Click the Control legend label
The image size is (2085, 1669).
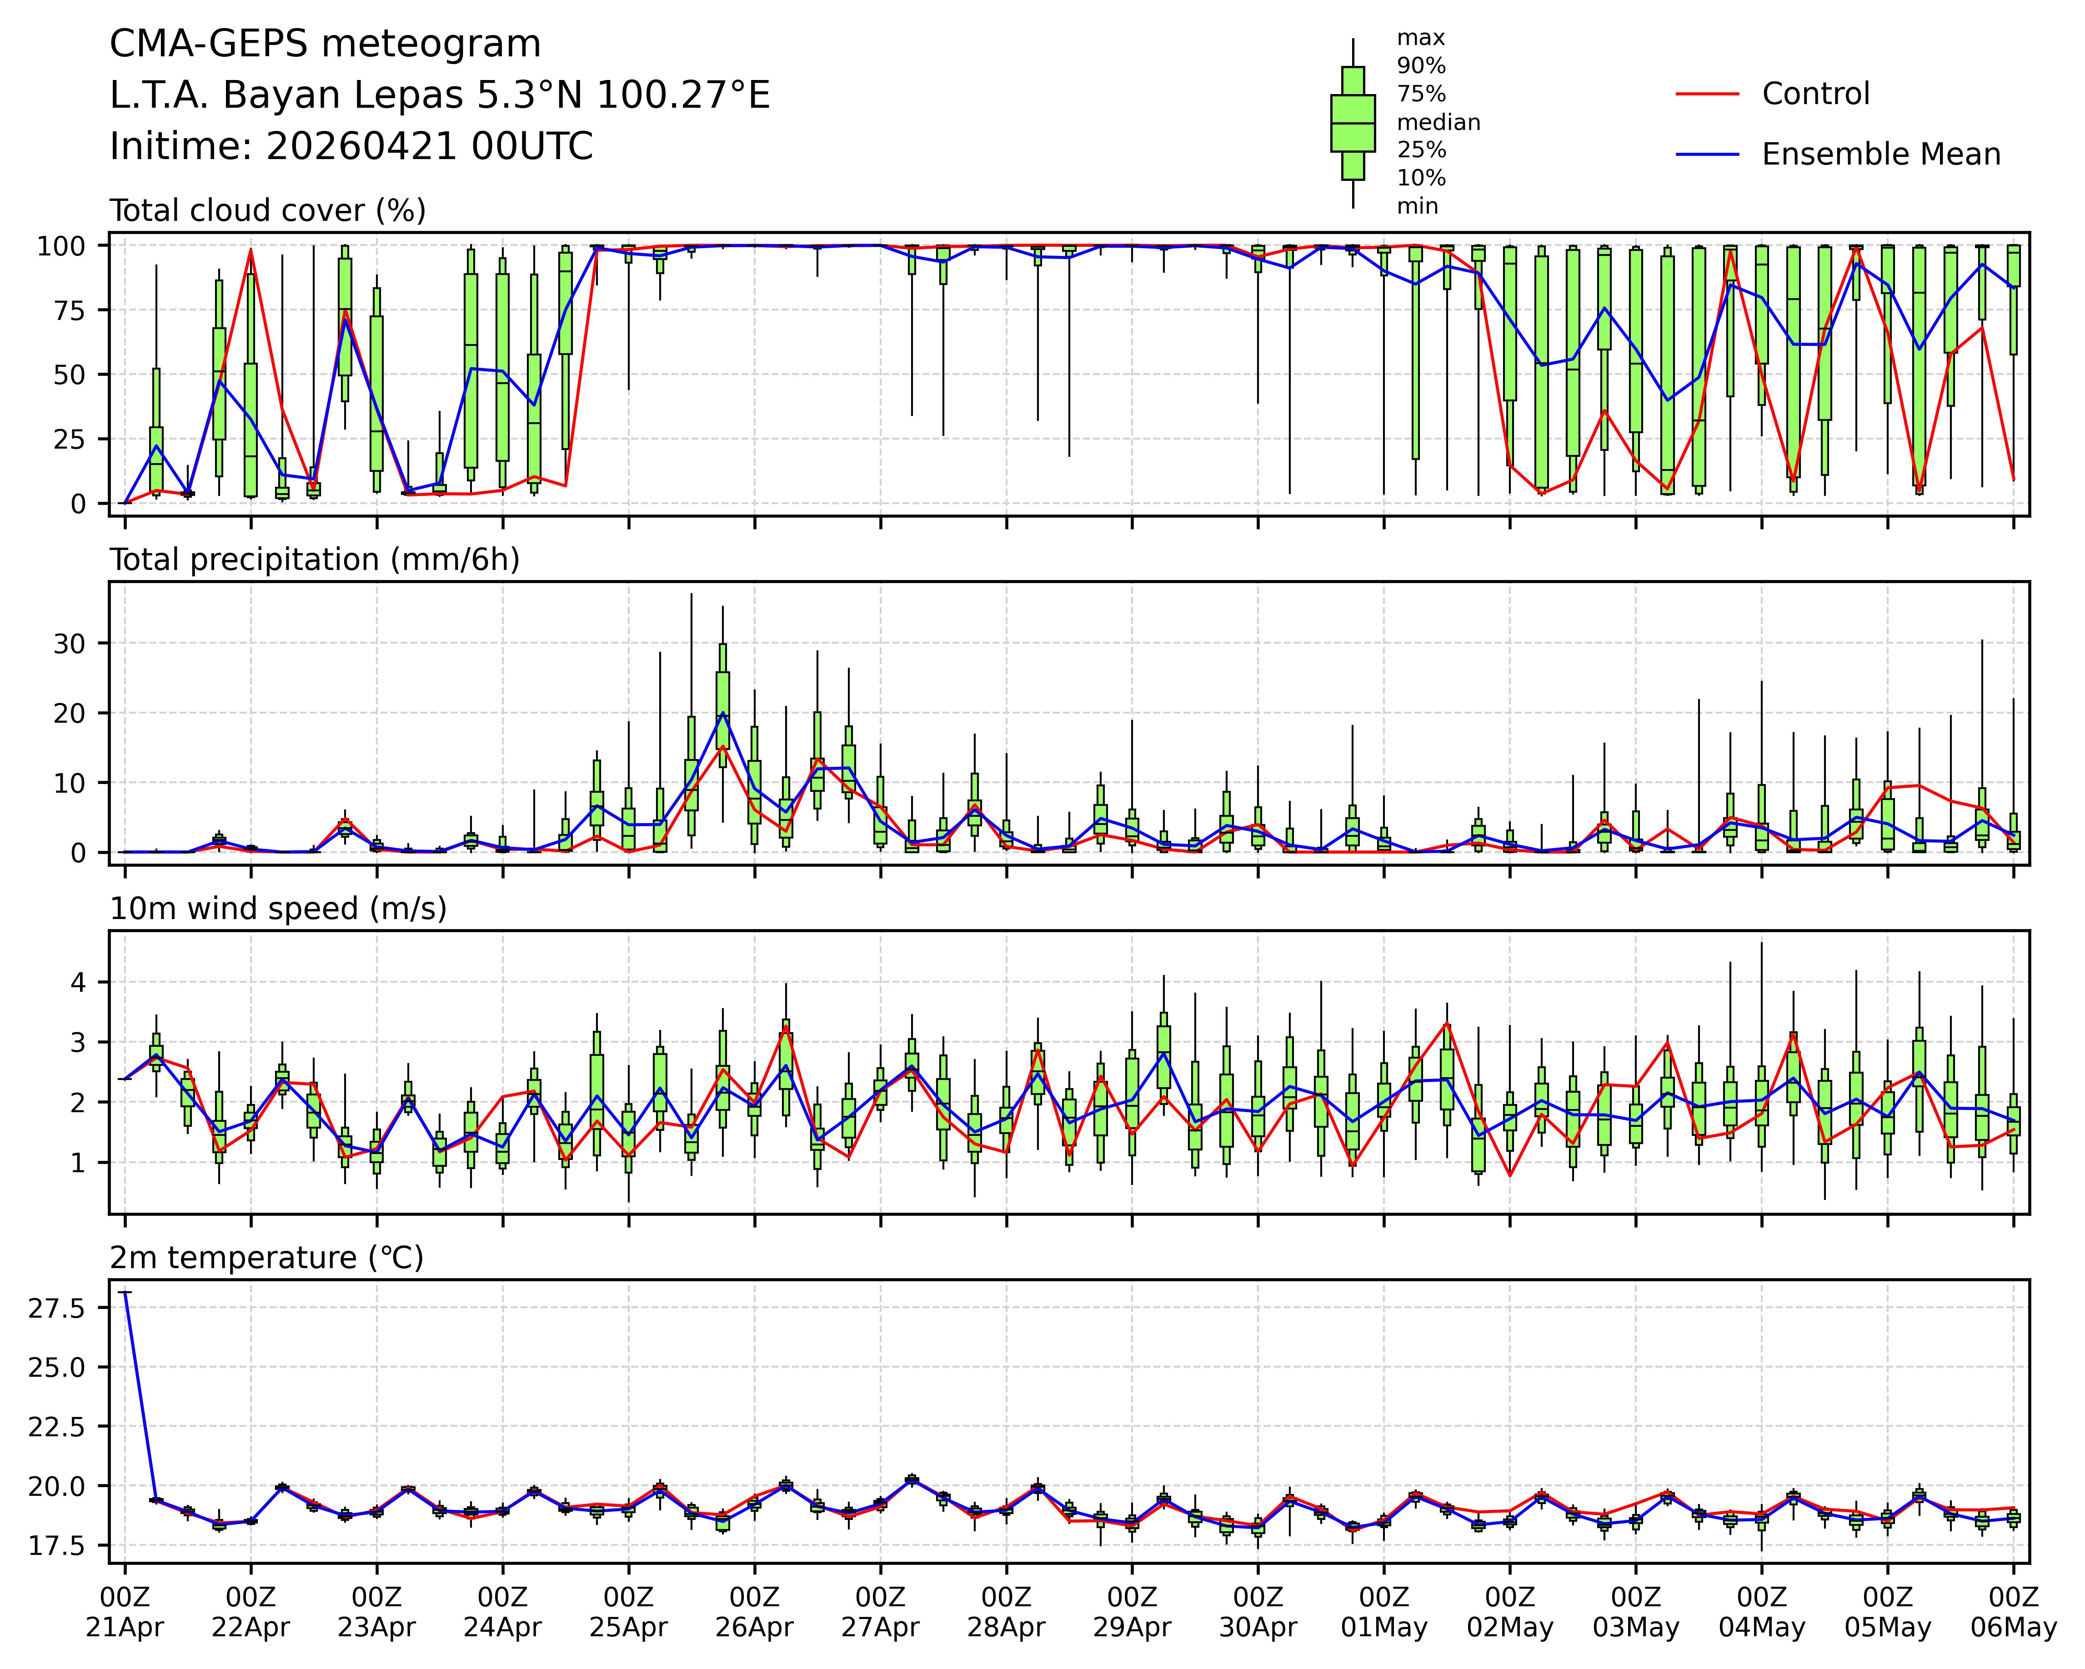pyautogui.click(x=1815, y=94)
